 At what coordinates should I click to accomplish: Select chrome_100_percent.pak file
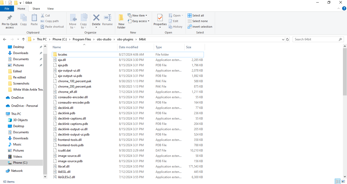(x=128, y=81)
